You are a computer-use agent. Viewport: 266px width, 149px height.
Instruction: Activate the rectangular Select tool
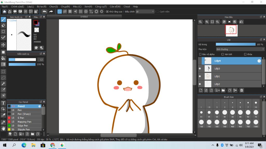pyautogui.click(x=3, y=72)
